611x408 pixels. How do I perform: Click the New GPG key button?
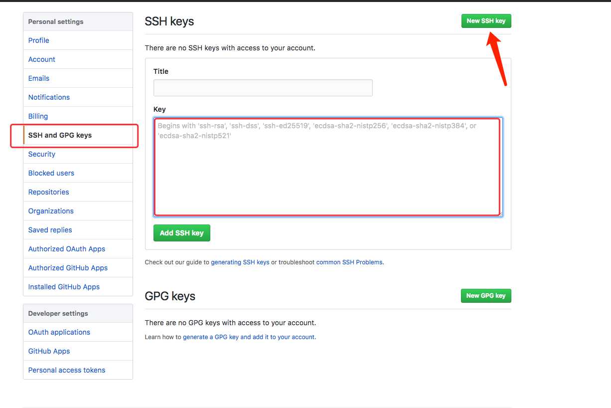point(486,296)
